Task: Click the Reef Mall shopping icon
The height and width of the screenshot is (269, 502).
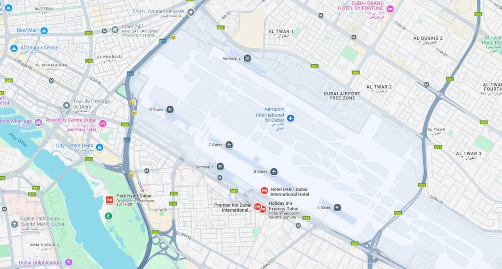Action: [x=44, y=31]
